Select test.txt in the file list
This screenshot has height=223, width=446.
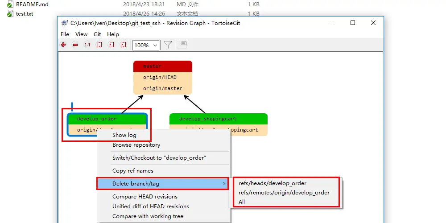pyautogui.click(x=25, y=13)
